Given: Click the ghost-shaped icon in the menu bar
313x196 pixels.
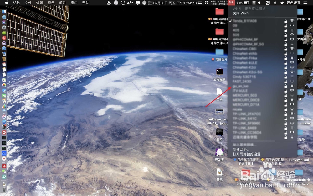Looking at the screenshot, I should coord(116,3).
